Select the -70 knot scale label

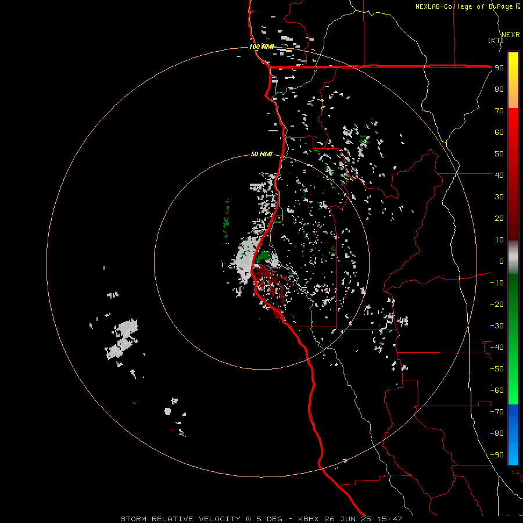point(497,412)
